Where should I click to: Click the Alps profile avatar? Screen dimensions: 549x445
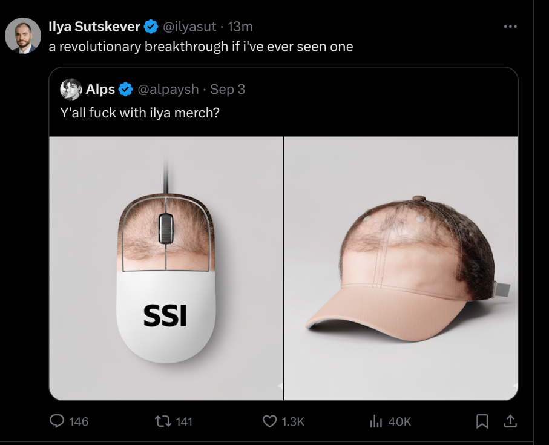click(71, 90)
